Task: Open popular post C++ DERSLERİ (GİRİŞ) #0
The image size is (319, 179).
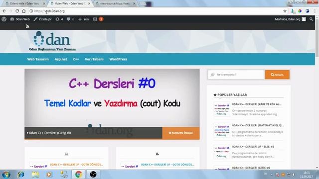Action: pyautogui.click(x=251, y=168)
